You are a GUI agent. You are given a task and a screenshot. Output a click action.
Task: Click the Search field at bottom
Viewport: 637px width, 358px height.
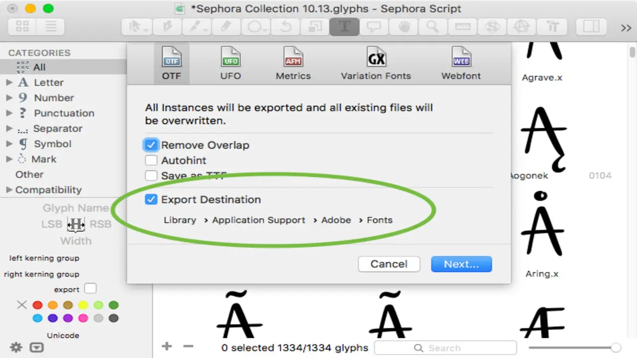[x=445, y=348]
